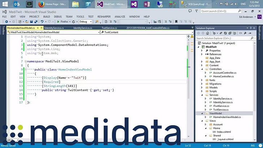Expand the Models folder
Screen dimensions: 263x148
click(202, 87)
